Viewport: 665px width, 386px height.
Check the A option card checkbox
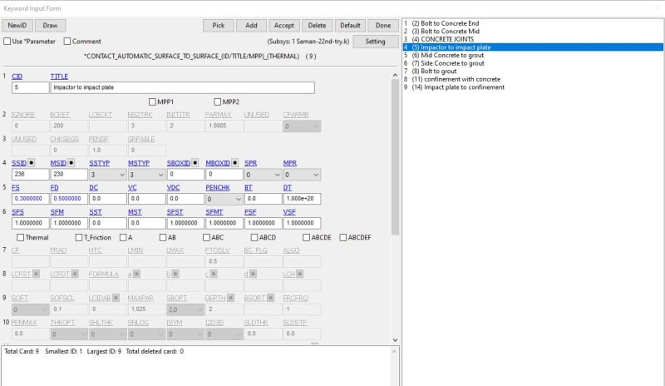[x=123, y=237]
